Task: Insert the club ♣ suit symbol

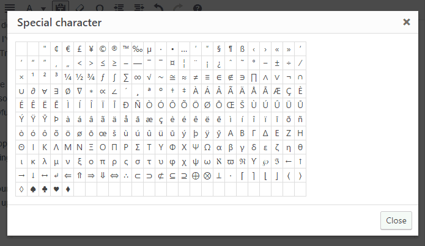Action: point(45,189)
